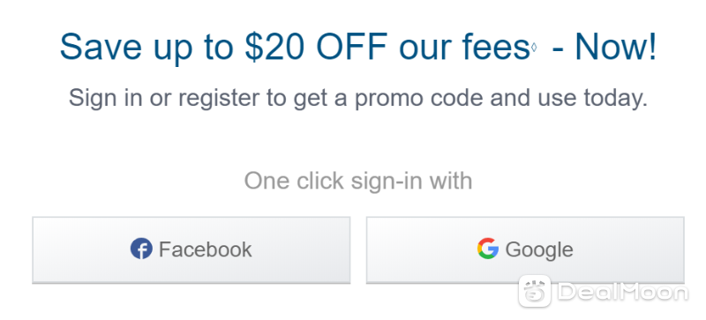Viewport: 706px width, 320px height.
Task: Click the Facebook logo icon
Action: coord(141,249)
